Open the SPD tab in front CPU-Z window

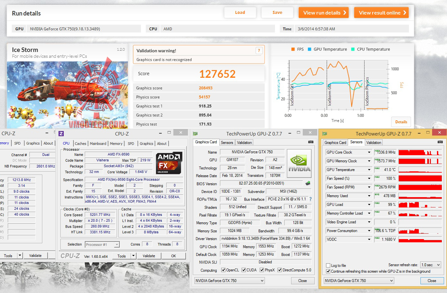pos(131,144)
